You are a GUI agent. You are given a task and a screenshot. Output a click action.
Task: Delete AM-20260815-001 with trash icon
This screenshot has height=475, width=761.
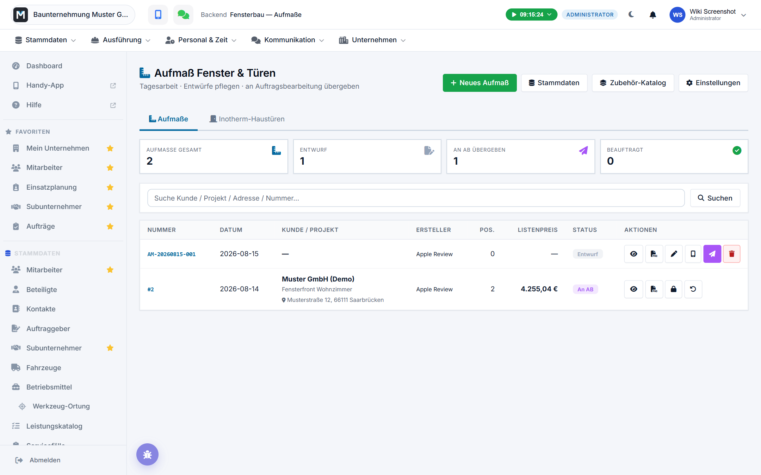pos(732,254)
